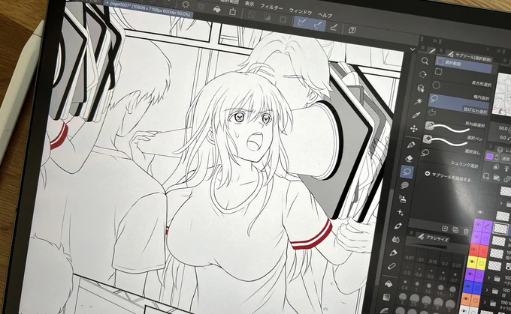Click サブツールを追加する add sub tool button
511x314 pixels.
(448, 177)
